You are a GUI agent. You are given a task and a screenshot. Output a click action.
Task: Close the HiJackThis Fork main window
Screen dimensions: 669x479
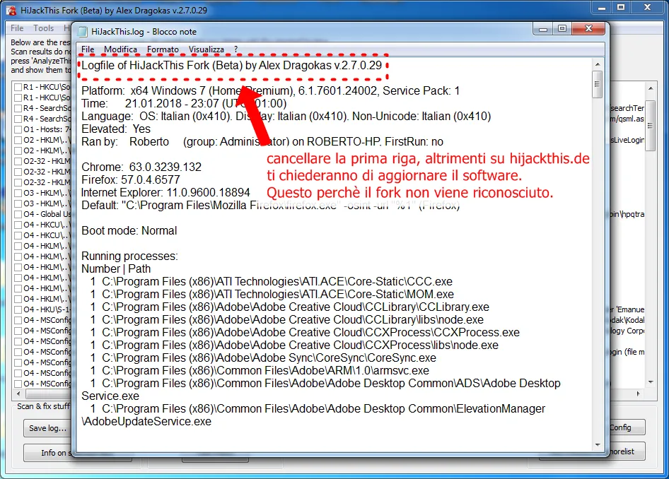pyautogui.click(x=647, y=8)
